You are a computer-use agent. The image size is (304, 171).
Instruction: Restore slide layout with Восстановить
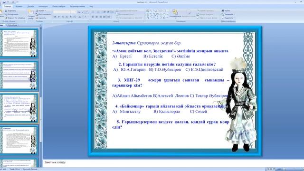coord(43,14)
